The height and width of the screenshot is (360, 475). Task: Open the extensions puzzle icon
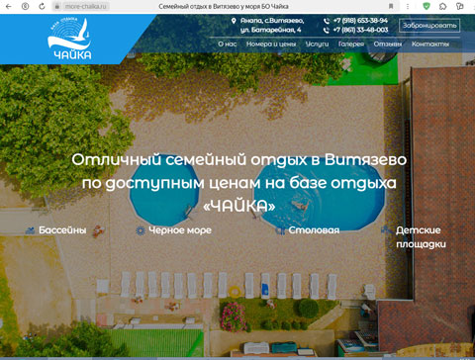[443, 6]
